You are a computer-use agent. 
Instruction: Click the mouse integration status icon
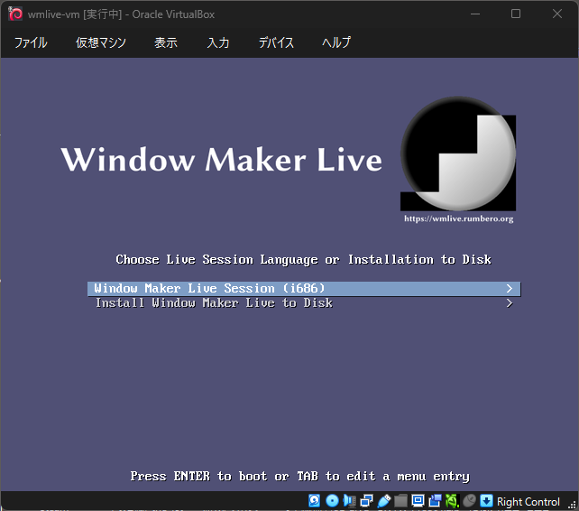point(469,501)
